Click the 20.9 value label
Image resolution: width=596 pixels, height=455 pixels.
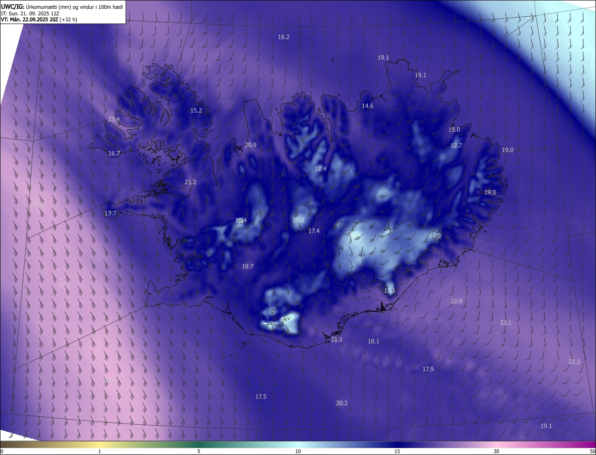[251, 145]
